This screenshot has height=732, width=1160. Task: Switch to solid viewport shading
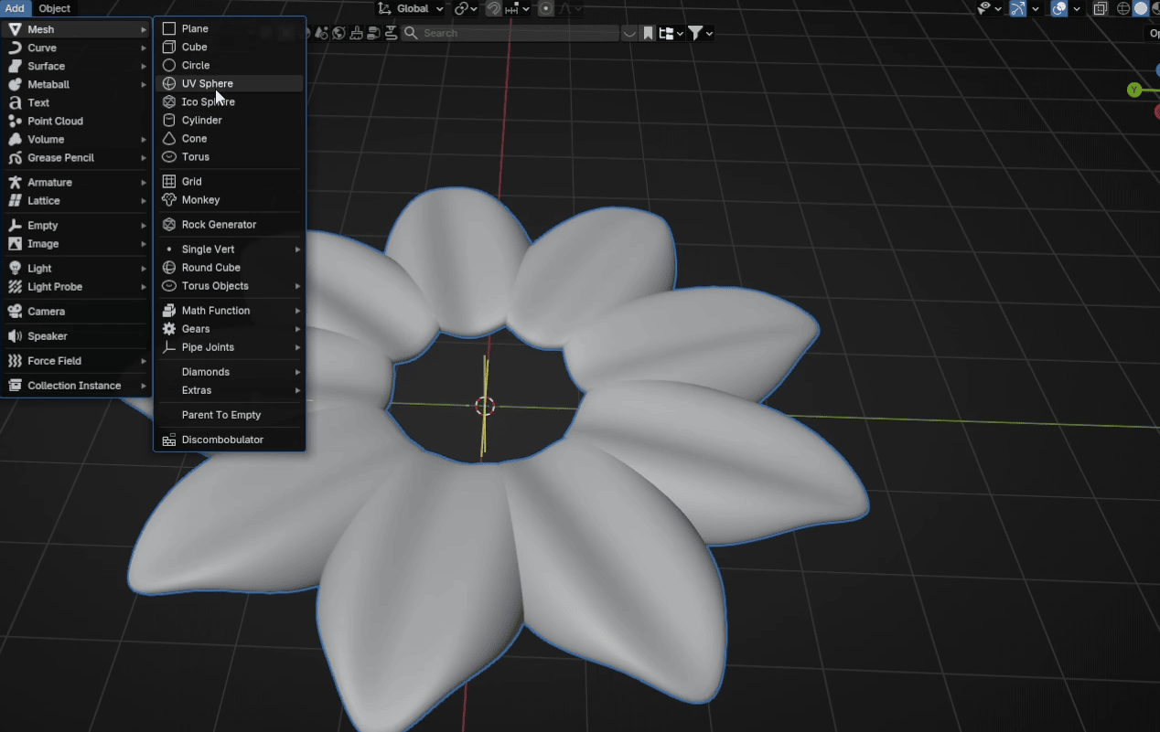1141,9
